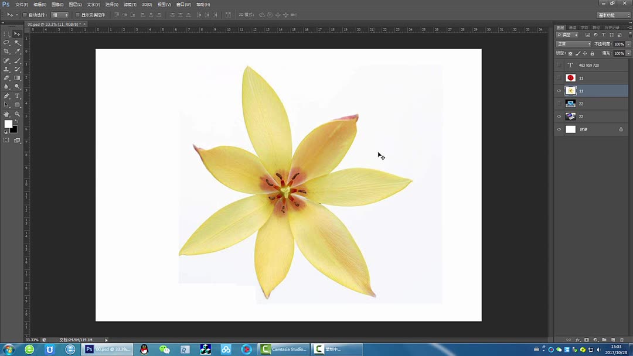Open the 组 selection dropdown in options bar
The height and width of the screenshot is (356, 633).
tap(60, 14)
